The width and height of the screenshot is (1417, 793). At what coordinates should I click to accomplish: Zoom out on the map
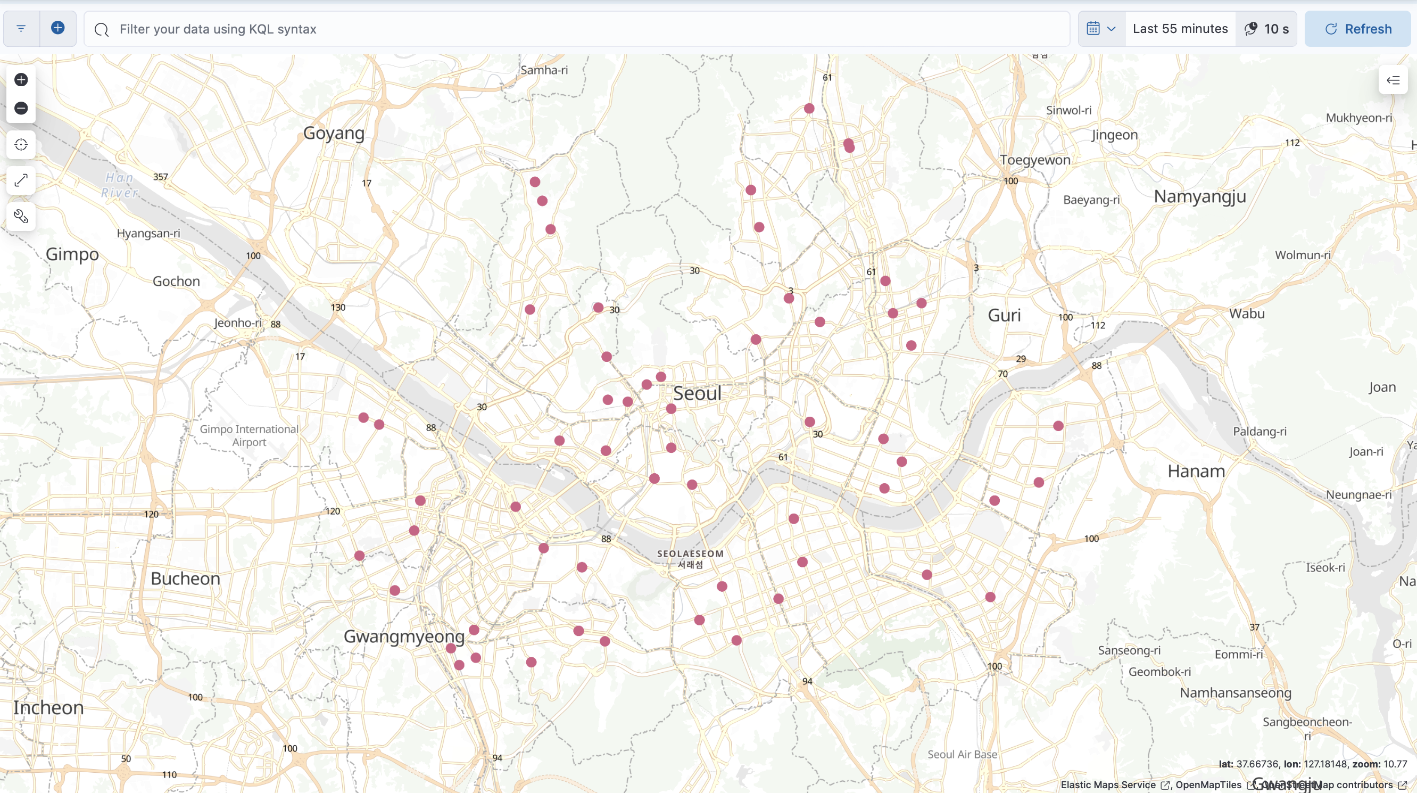point(21,109)
